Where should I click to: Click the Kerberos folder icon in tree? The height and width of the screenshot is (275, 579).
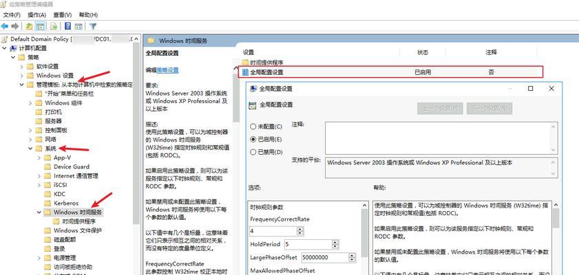(x=48, y=203)
